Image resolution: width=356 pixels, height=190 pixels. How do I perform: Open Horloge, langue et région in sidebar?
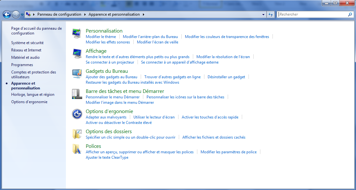[33, 95]
